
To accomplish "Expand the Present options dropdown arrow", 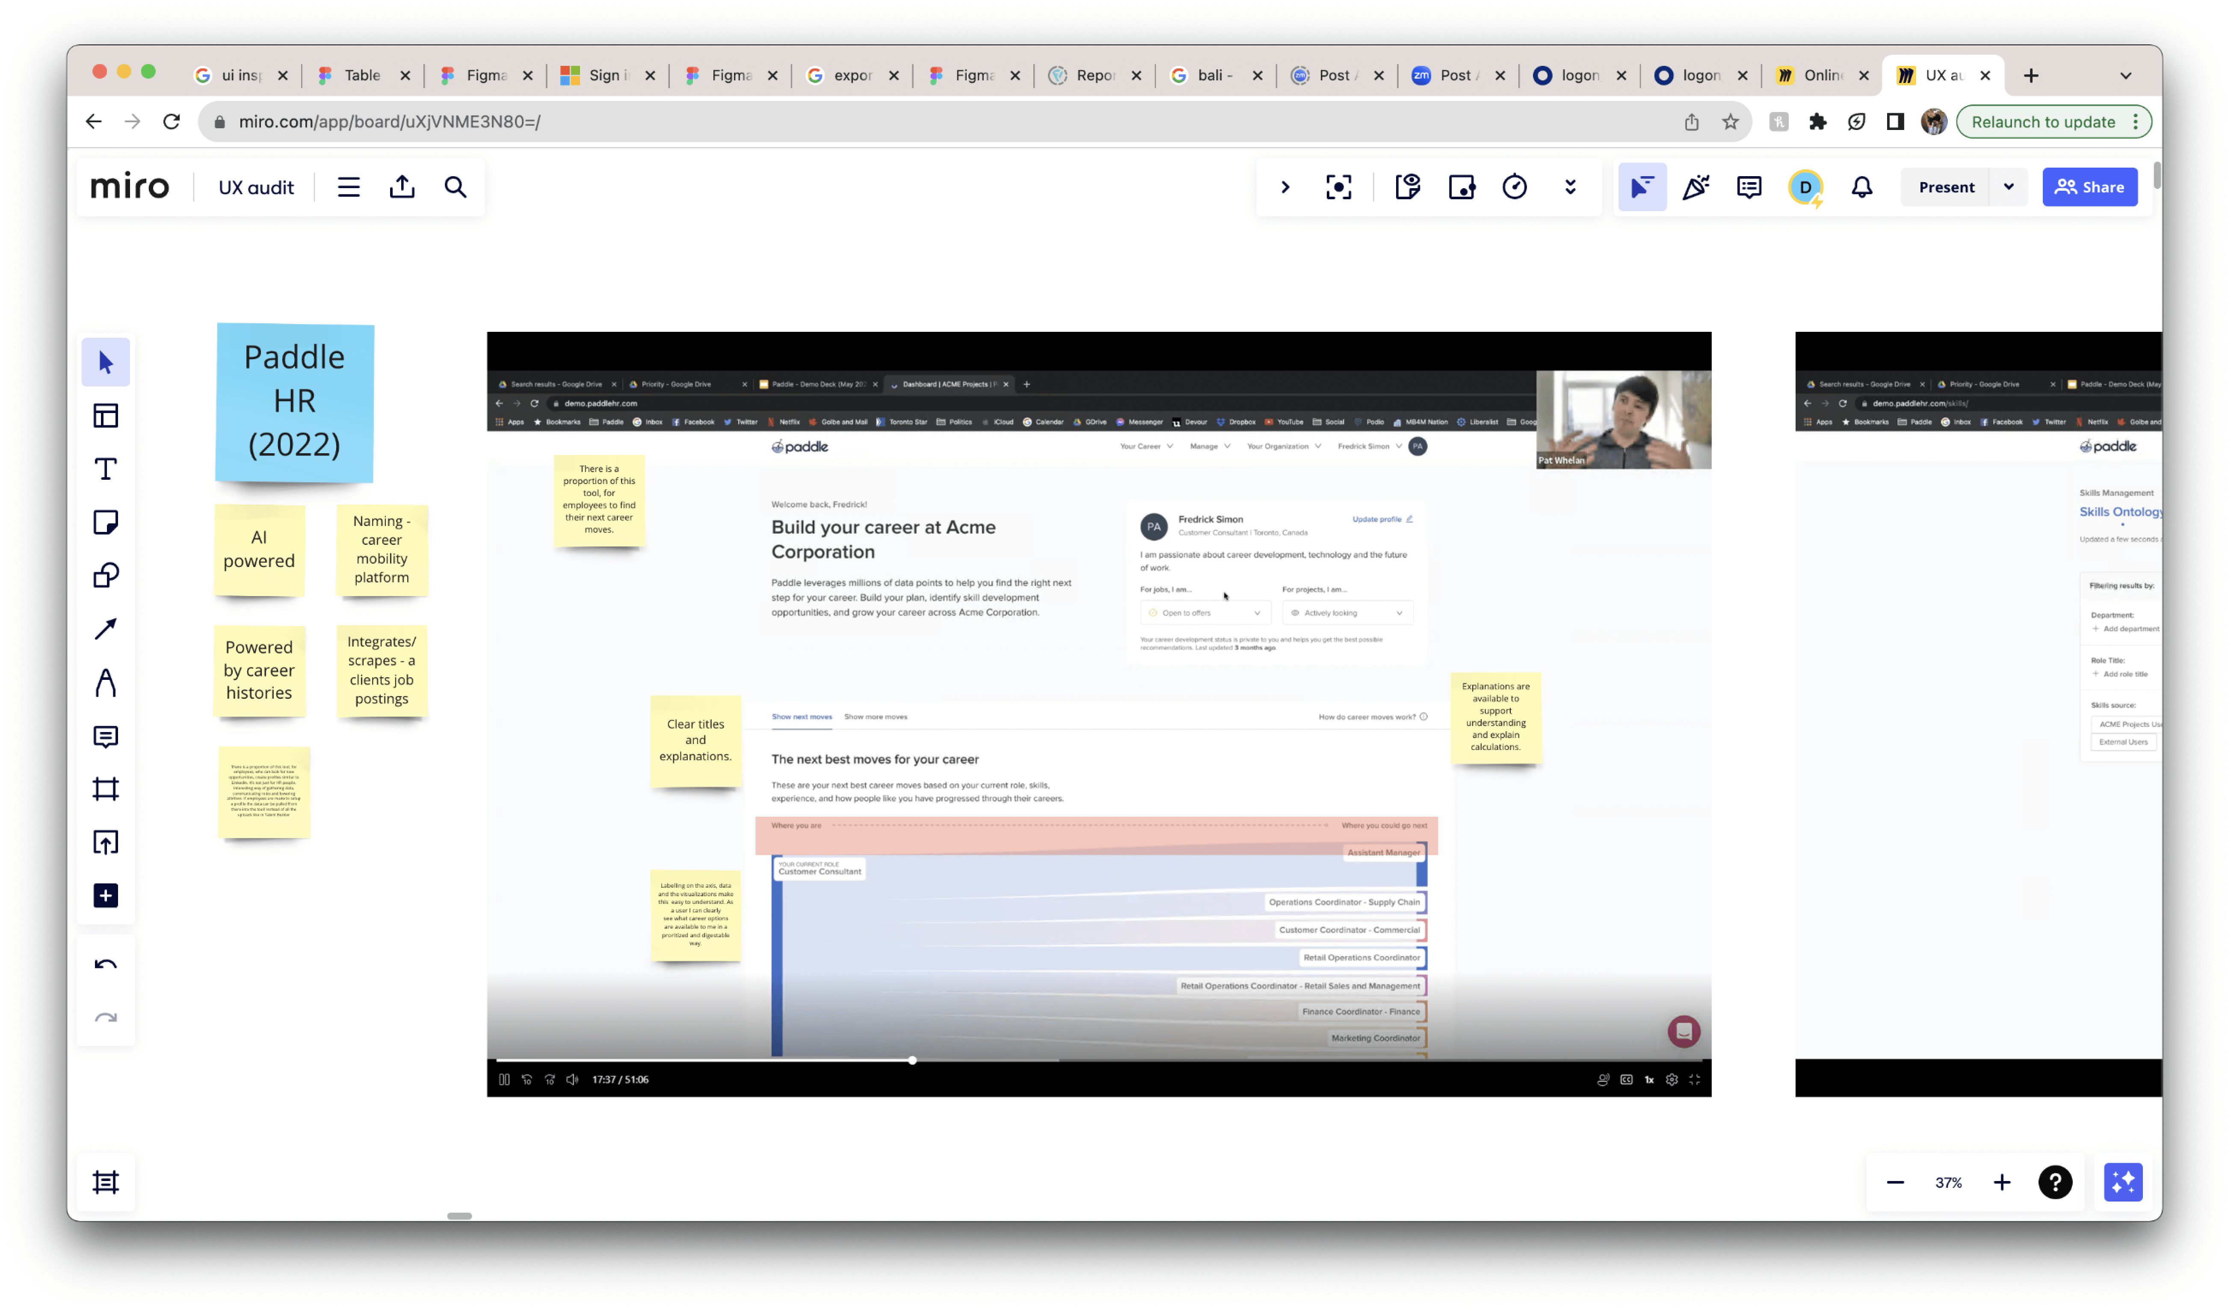I will pyautogui.click(x=2009, y=187).
